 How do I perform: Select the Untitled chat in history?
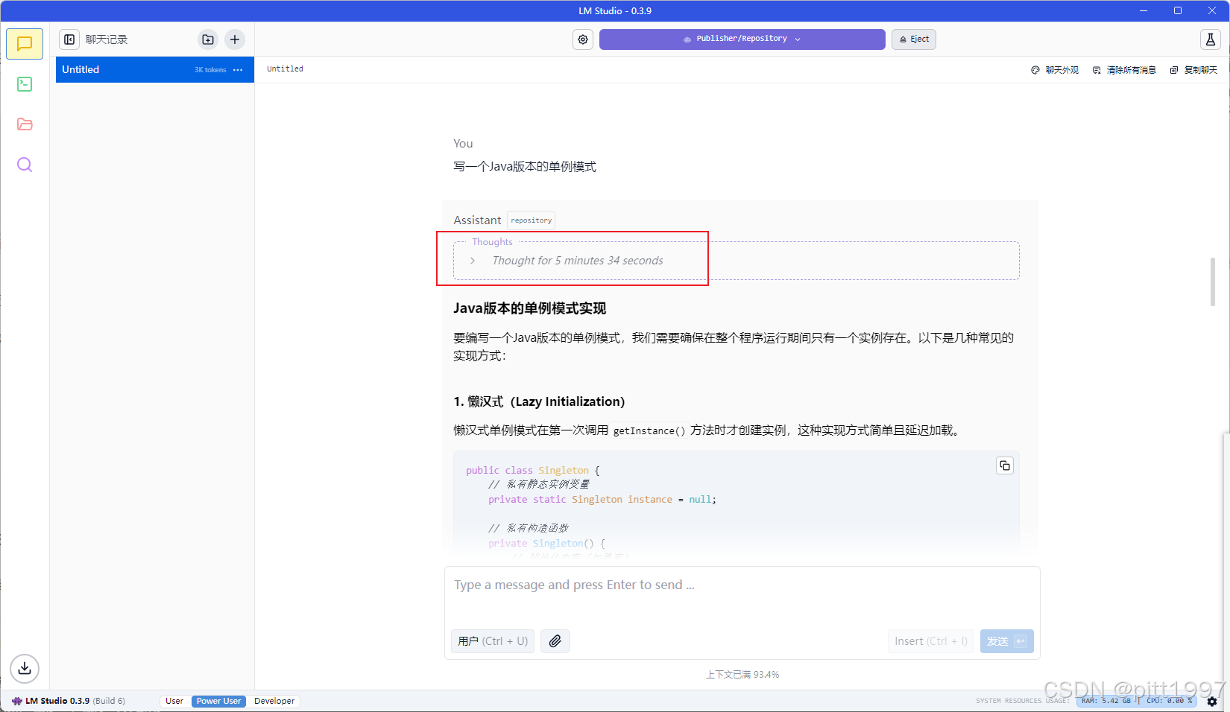tap(155, 70)
